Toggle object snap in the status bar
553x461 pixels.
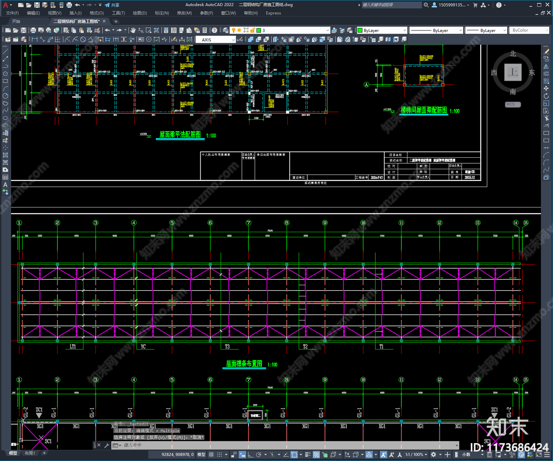pyautogui.click(x=294, y=454)
